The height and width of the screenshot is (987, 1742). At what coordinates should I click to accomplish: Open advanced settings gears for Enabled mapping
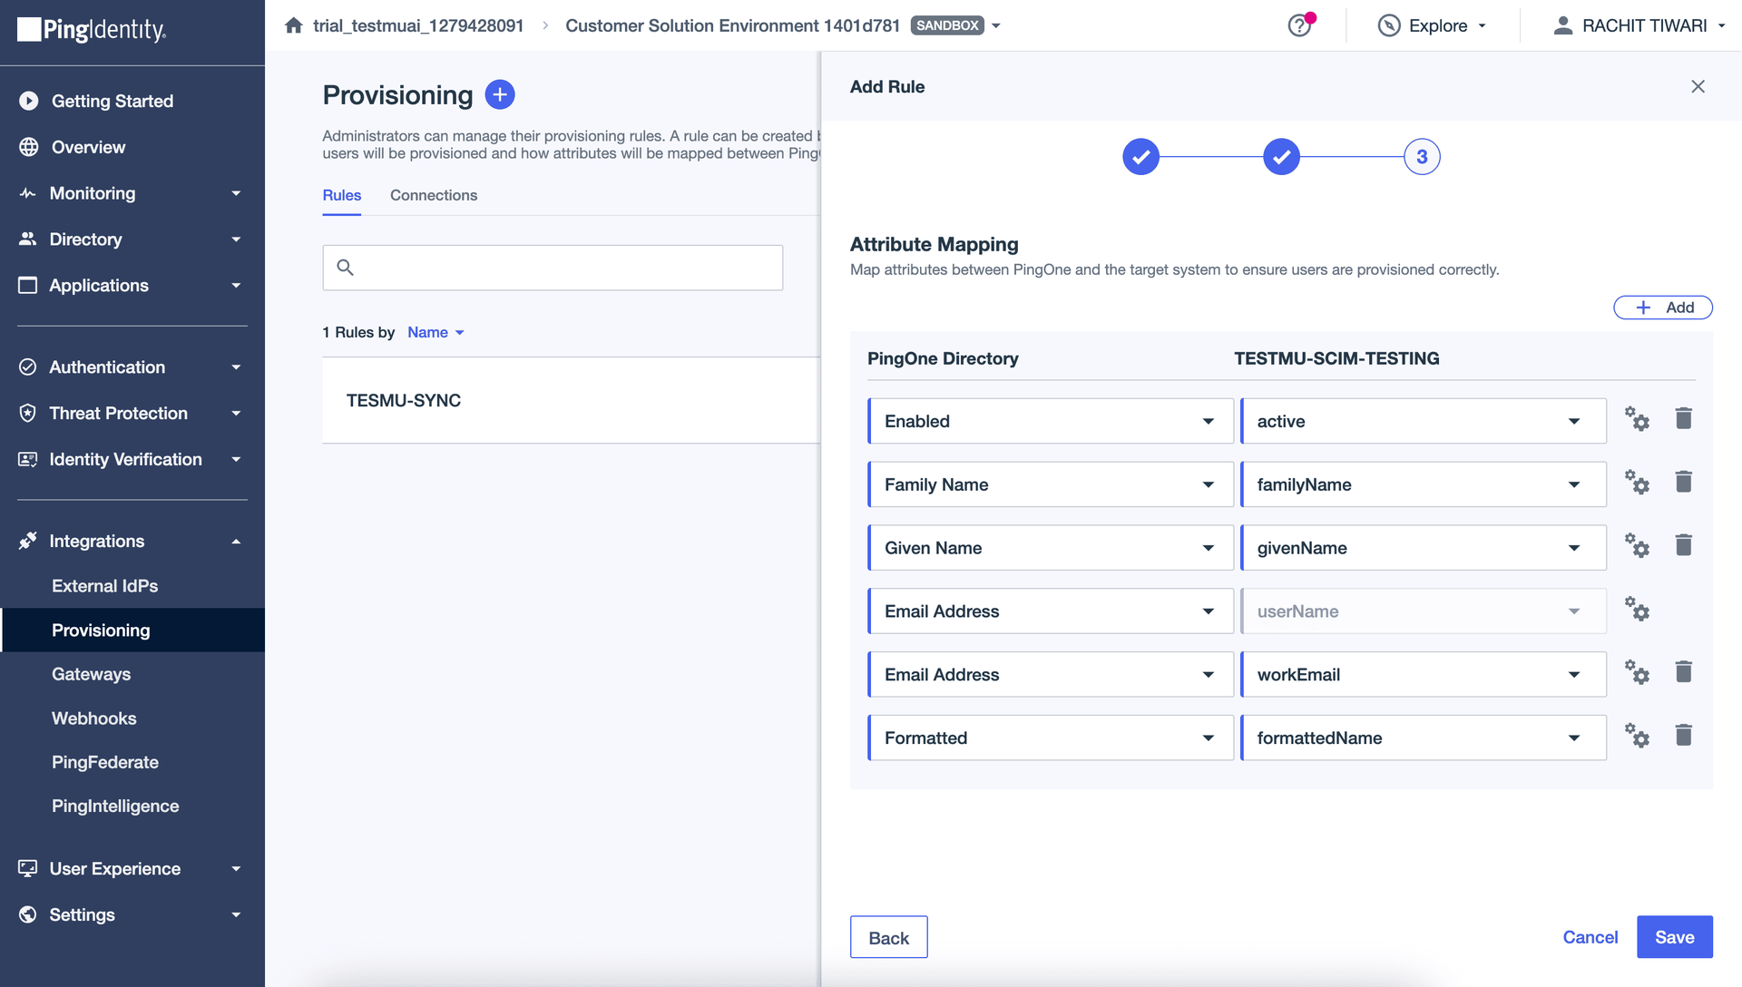[1637, 419]
